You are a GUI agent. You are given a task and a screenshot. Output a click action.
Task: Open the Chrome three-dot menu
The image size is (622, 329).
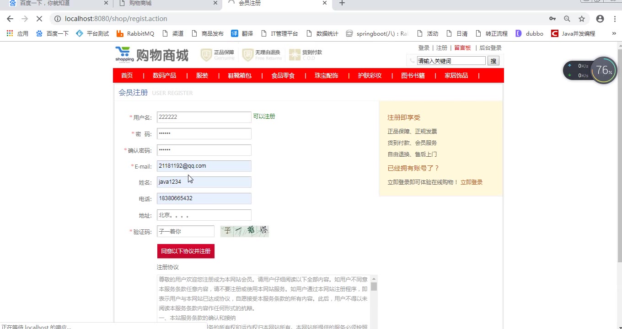tap(614, 19)
